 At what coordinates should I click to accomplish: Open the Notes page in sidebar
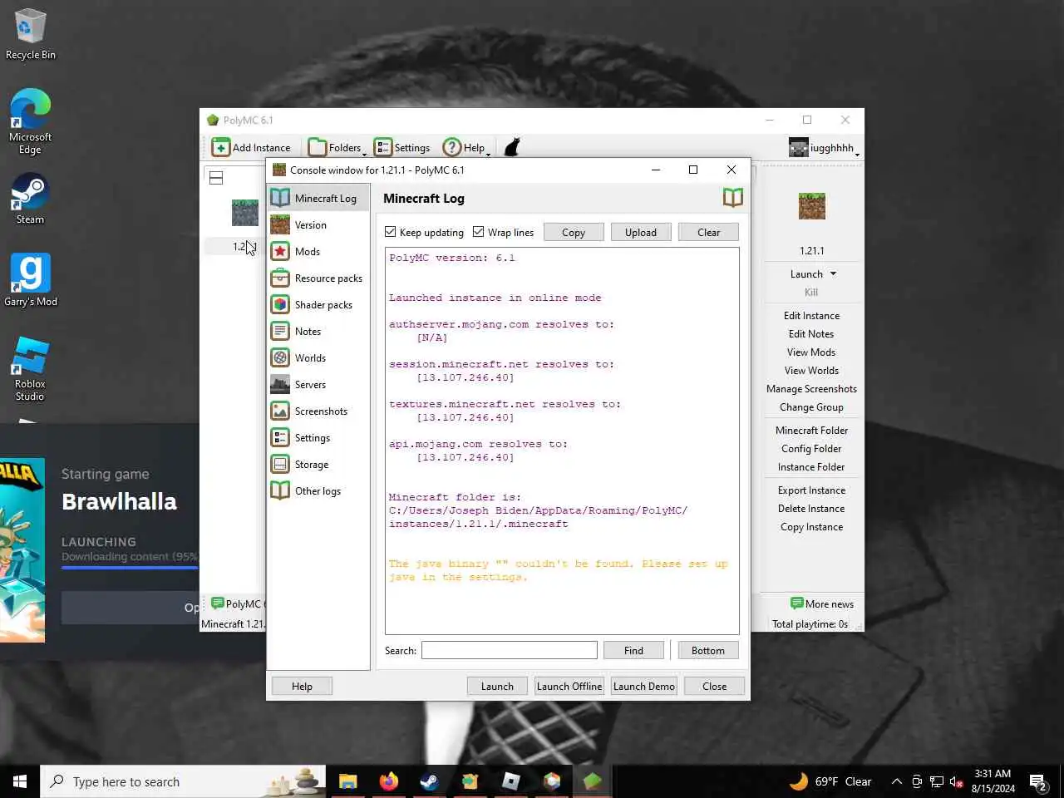(x=318, y=331)
